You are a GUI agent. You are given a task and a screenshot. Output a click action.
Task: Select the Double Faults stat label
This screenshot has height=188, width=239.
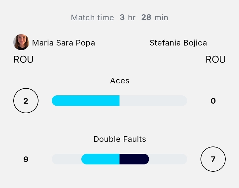[119, 139]
